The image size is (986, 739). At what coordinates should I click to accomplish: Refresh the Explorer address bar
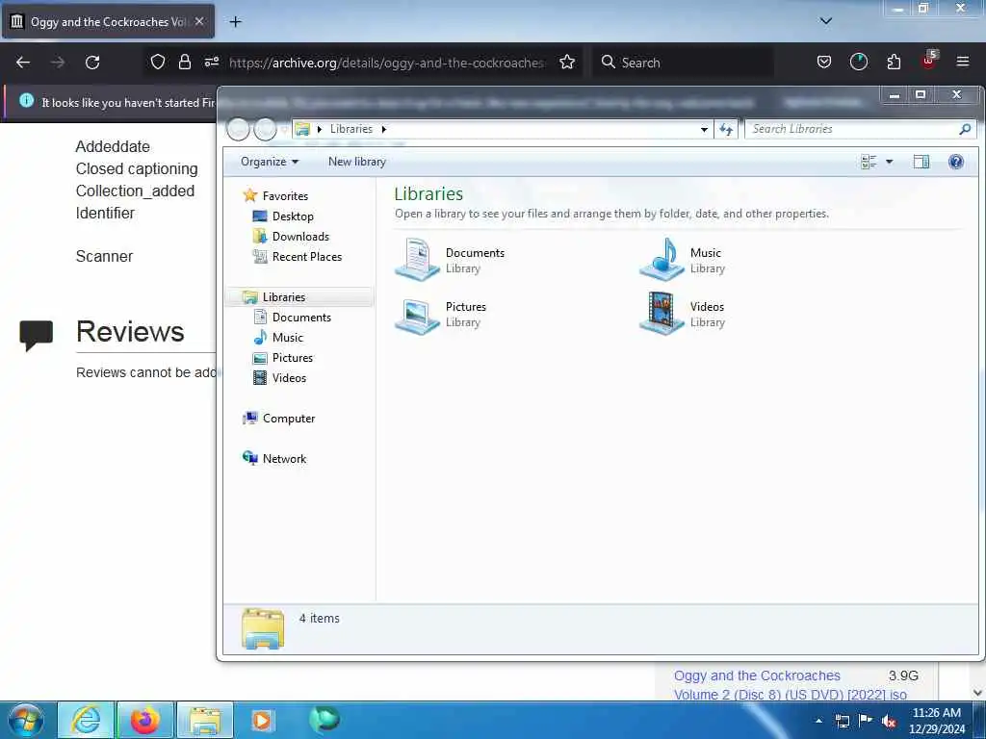pos(726,130)
